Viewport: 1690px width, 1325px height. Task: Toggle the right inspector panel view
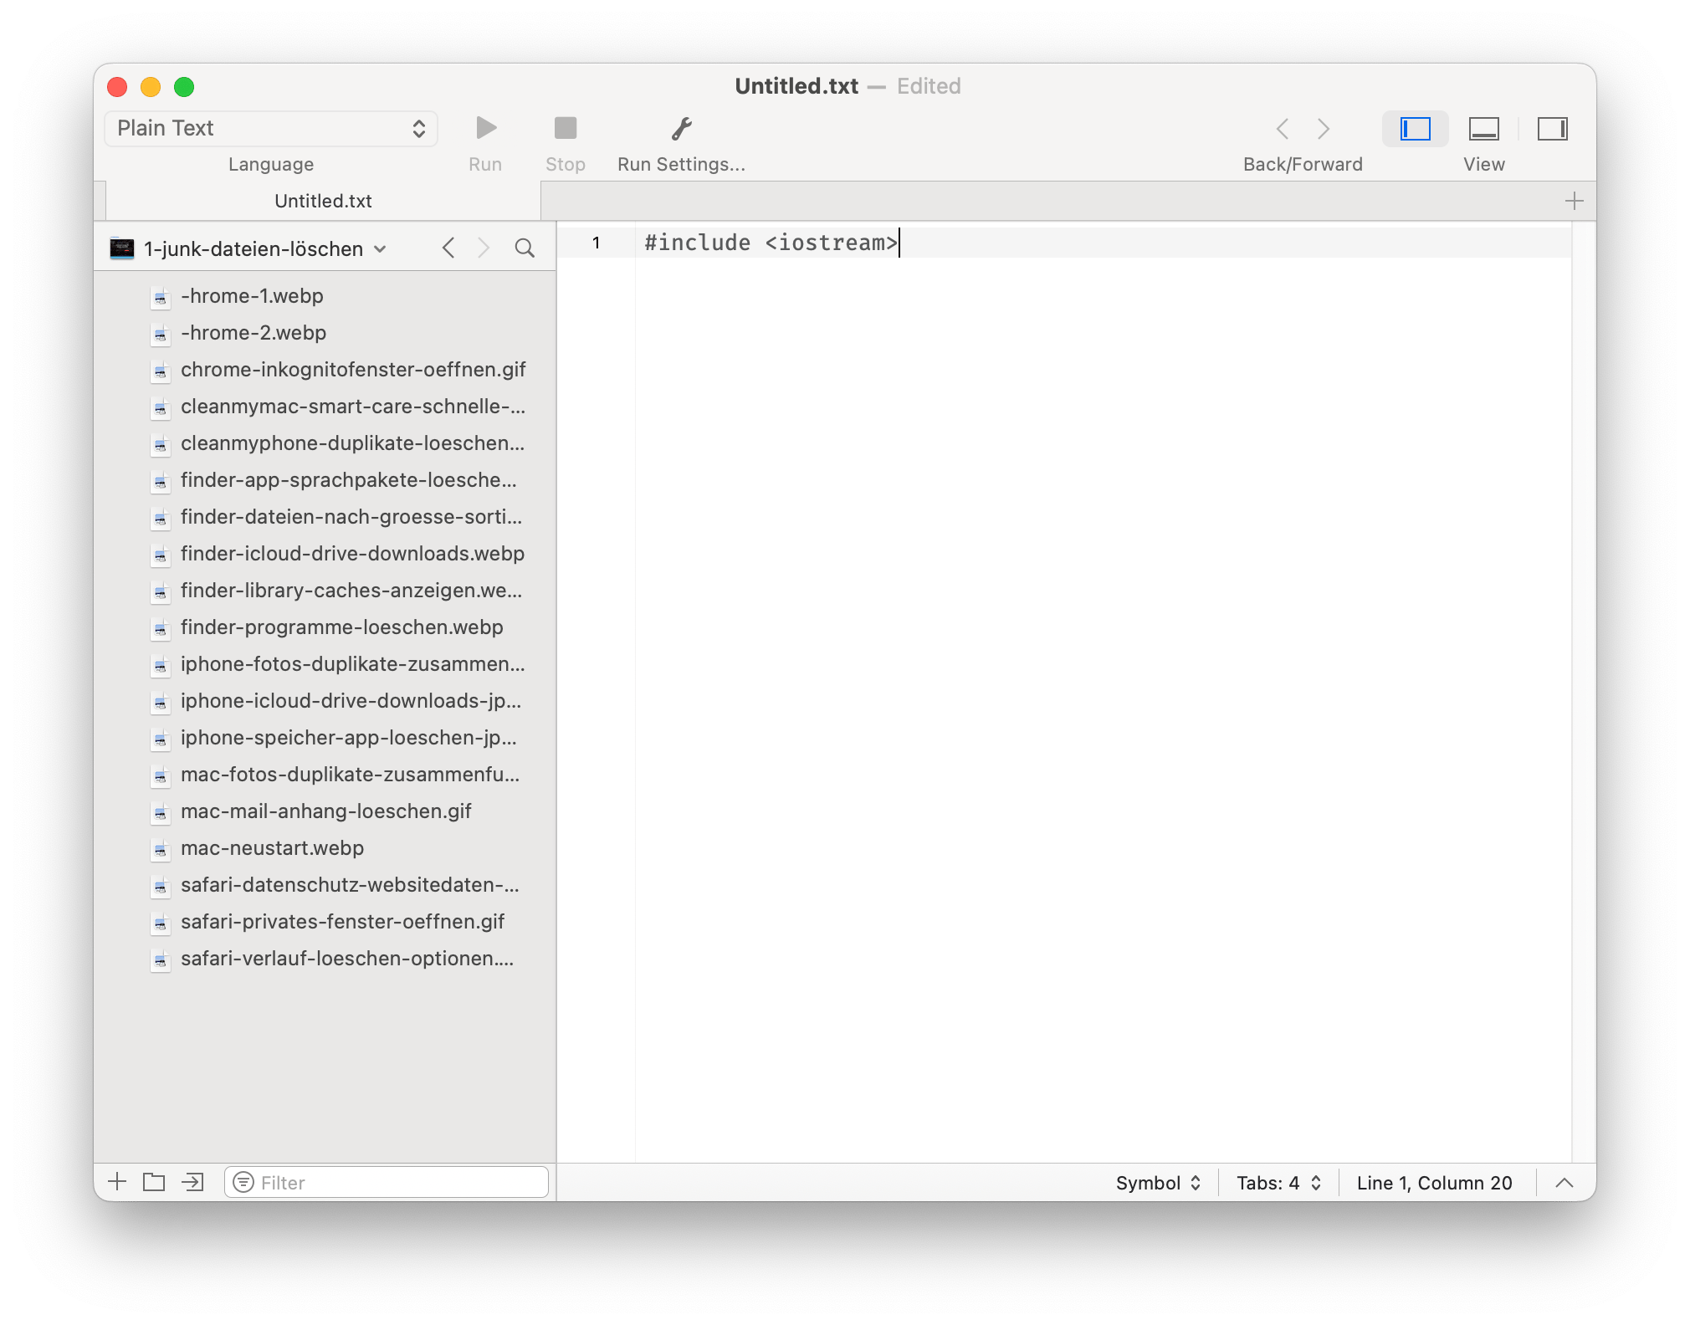point(1552,129)
